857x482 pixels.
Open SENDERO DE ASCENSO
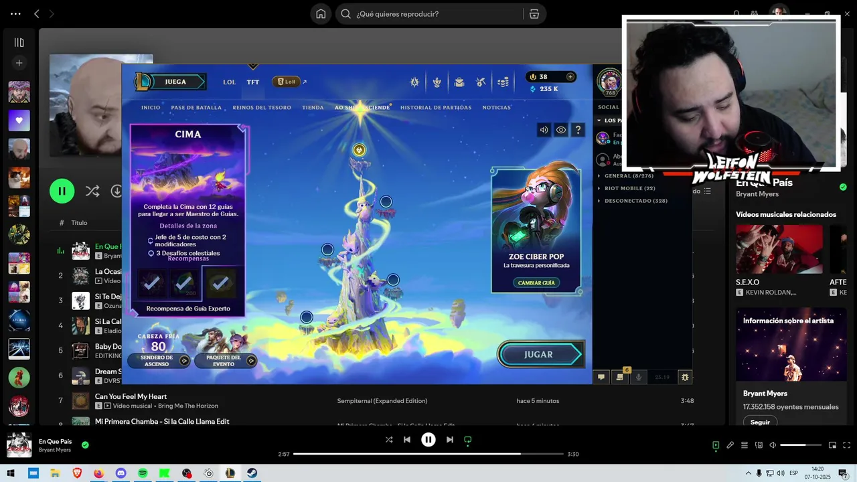[159, 361]
